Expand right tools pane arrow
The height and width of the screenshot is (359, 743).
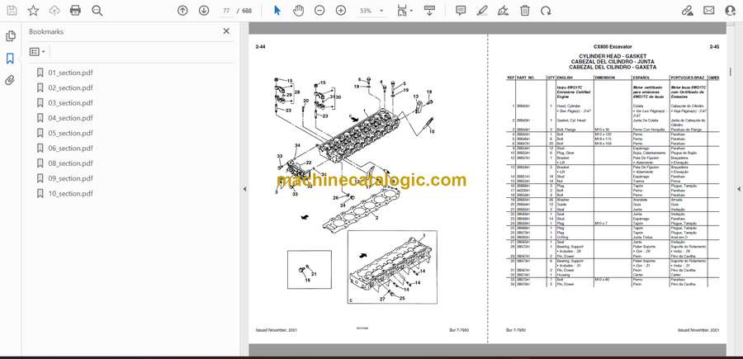(739, 189)
